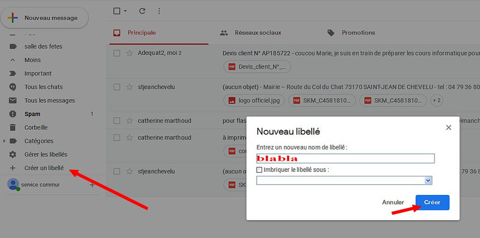Open Gérer les libellés settings

pyautogui.click(x=46, y=154)
